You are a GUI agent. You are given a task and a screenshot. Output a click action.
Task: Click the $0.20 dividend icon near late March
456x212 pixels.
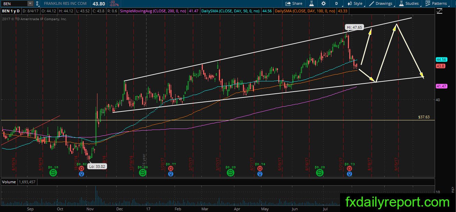[230, 173]
